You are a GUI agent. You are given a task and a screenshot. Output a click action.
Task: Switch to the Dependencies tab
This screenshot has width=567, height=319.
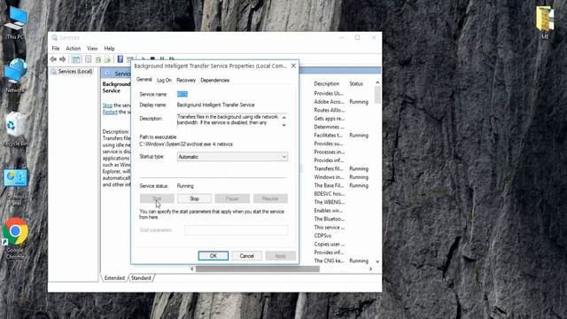[214, 80]
